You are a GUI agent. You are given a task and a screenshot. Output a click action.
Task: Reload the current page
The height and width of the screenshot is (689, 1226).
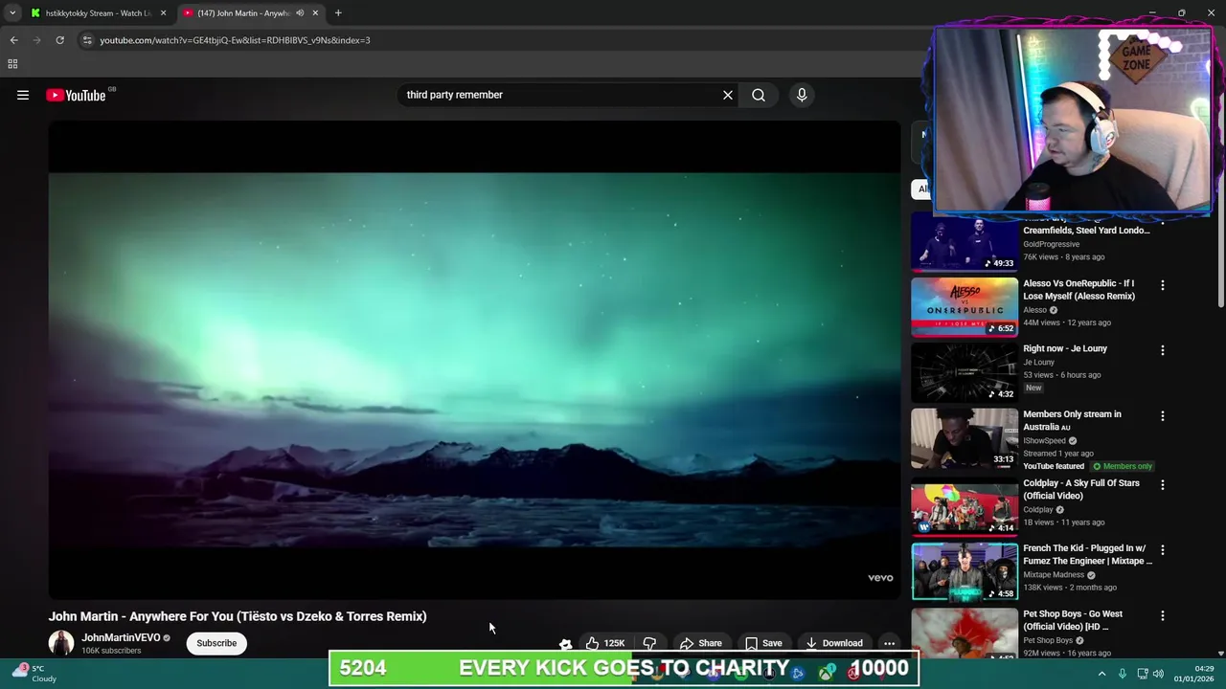point(59,40)
